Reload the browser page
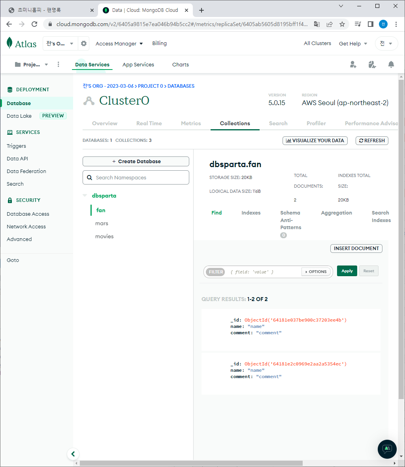Screen dimensions: 405x467 [x=34, y=24]
